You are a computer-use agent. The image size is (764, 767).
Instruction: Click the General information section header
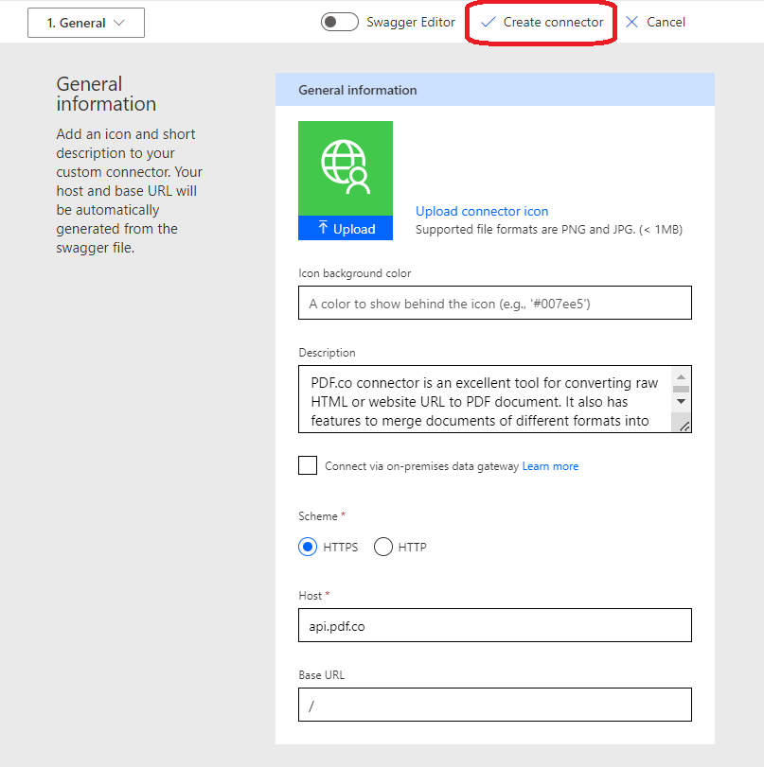pyautogui.click(x=494, y=90)
